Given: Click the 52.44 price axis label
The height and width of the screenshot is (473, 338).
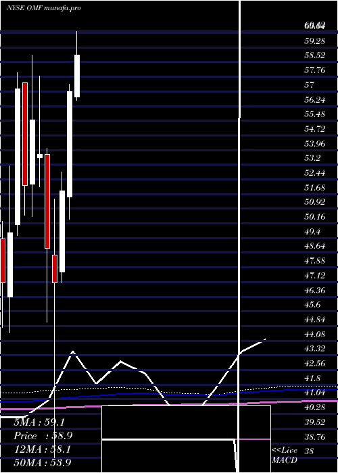Looking at the screenshot, I should click(314, 173).
